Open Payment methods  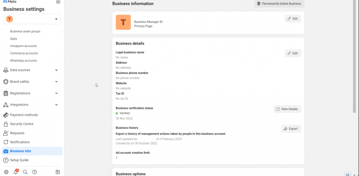point(24,115)
